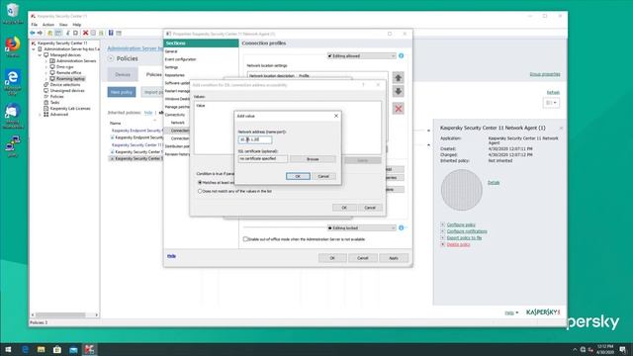Image resolution: width=633 pixels, height=356 pixels.
Task: Open Help dropdown near Kaspersky logo
Action: click(x=511, y=312)
